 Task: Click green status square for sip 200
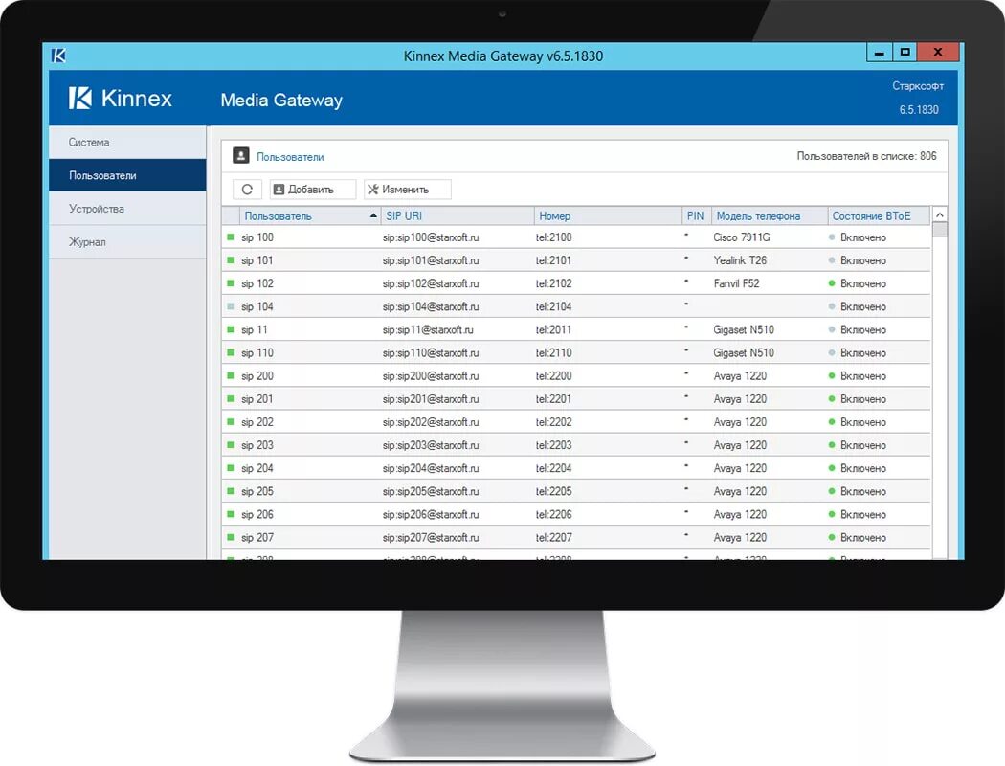pos(231,375)
